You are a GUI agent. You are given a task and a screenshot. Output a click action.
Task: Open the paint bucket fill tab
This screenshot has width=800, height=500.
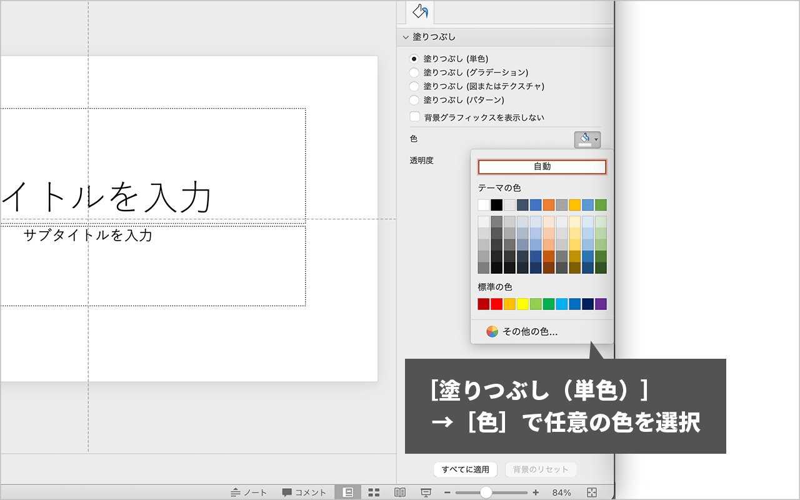(420, 12)
